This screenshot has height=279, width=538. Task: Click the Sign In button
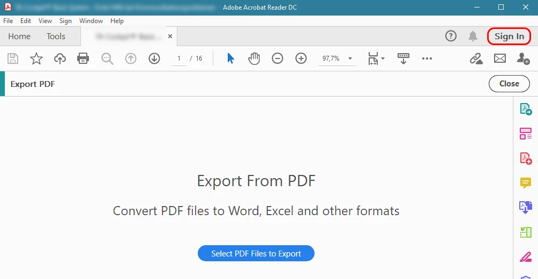[509, 36]
